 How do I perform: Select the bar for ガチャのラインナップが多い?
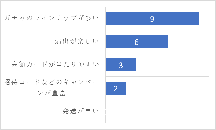152,18
